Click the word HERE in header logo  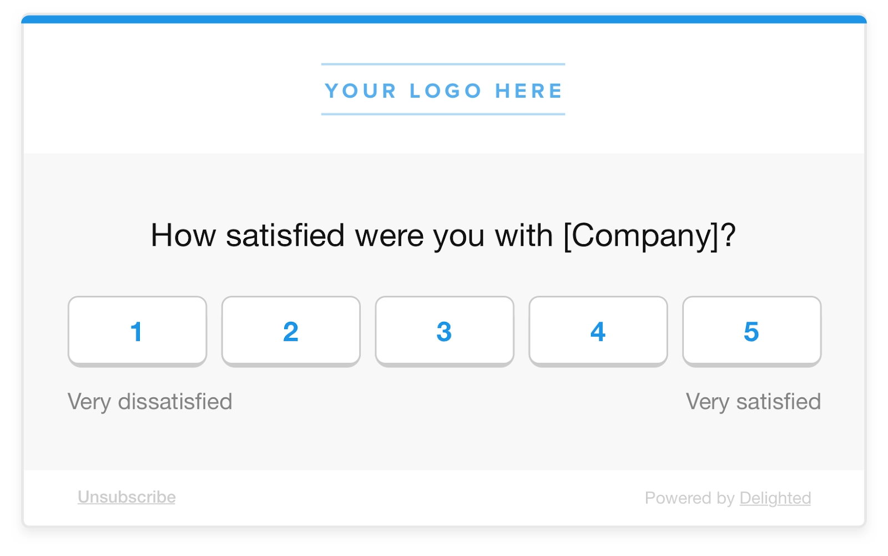[529, 90]
